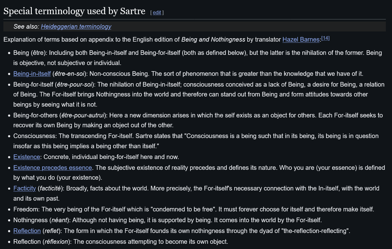Open the Existence link
The height and width of the screenshot is (249, 392).
tap(27, 157)
